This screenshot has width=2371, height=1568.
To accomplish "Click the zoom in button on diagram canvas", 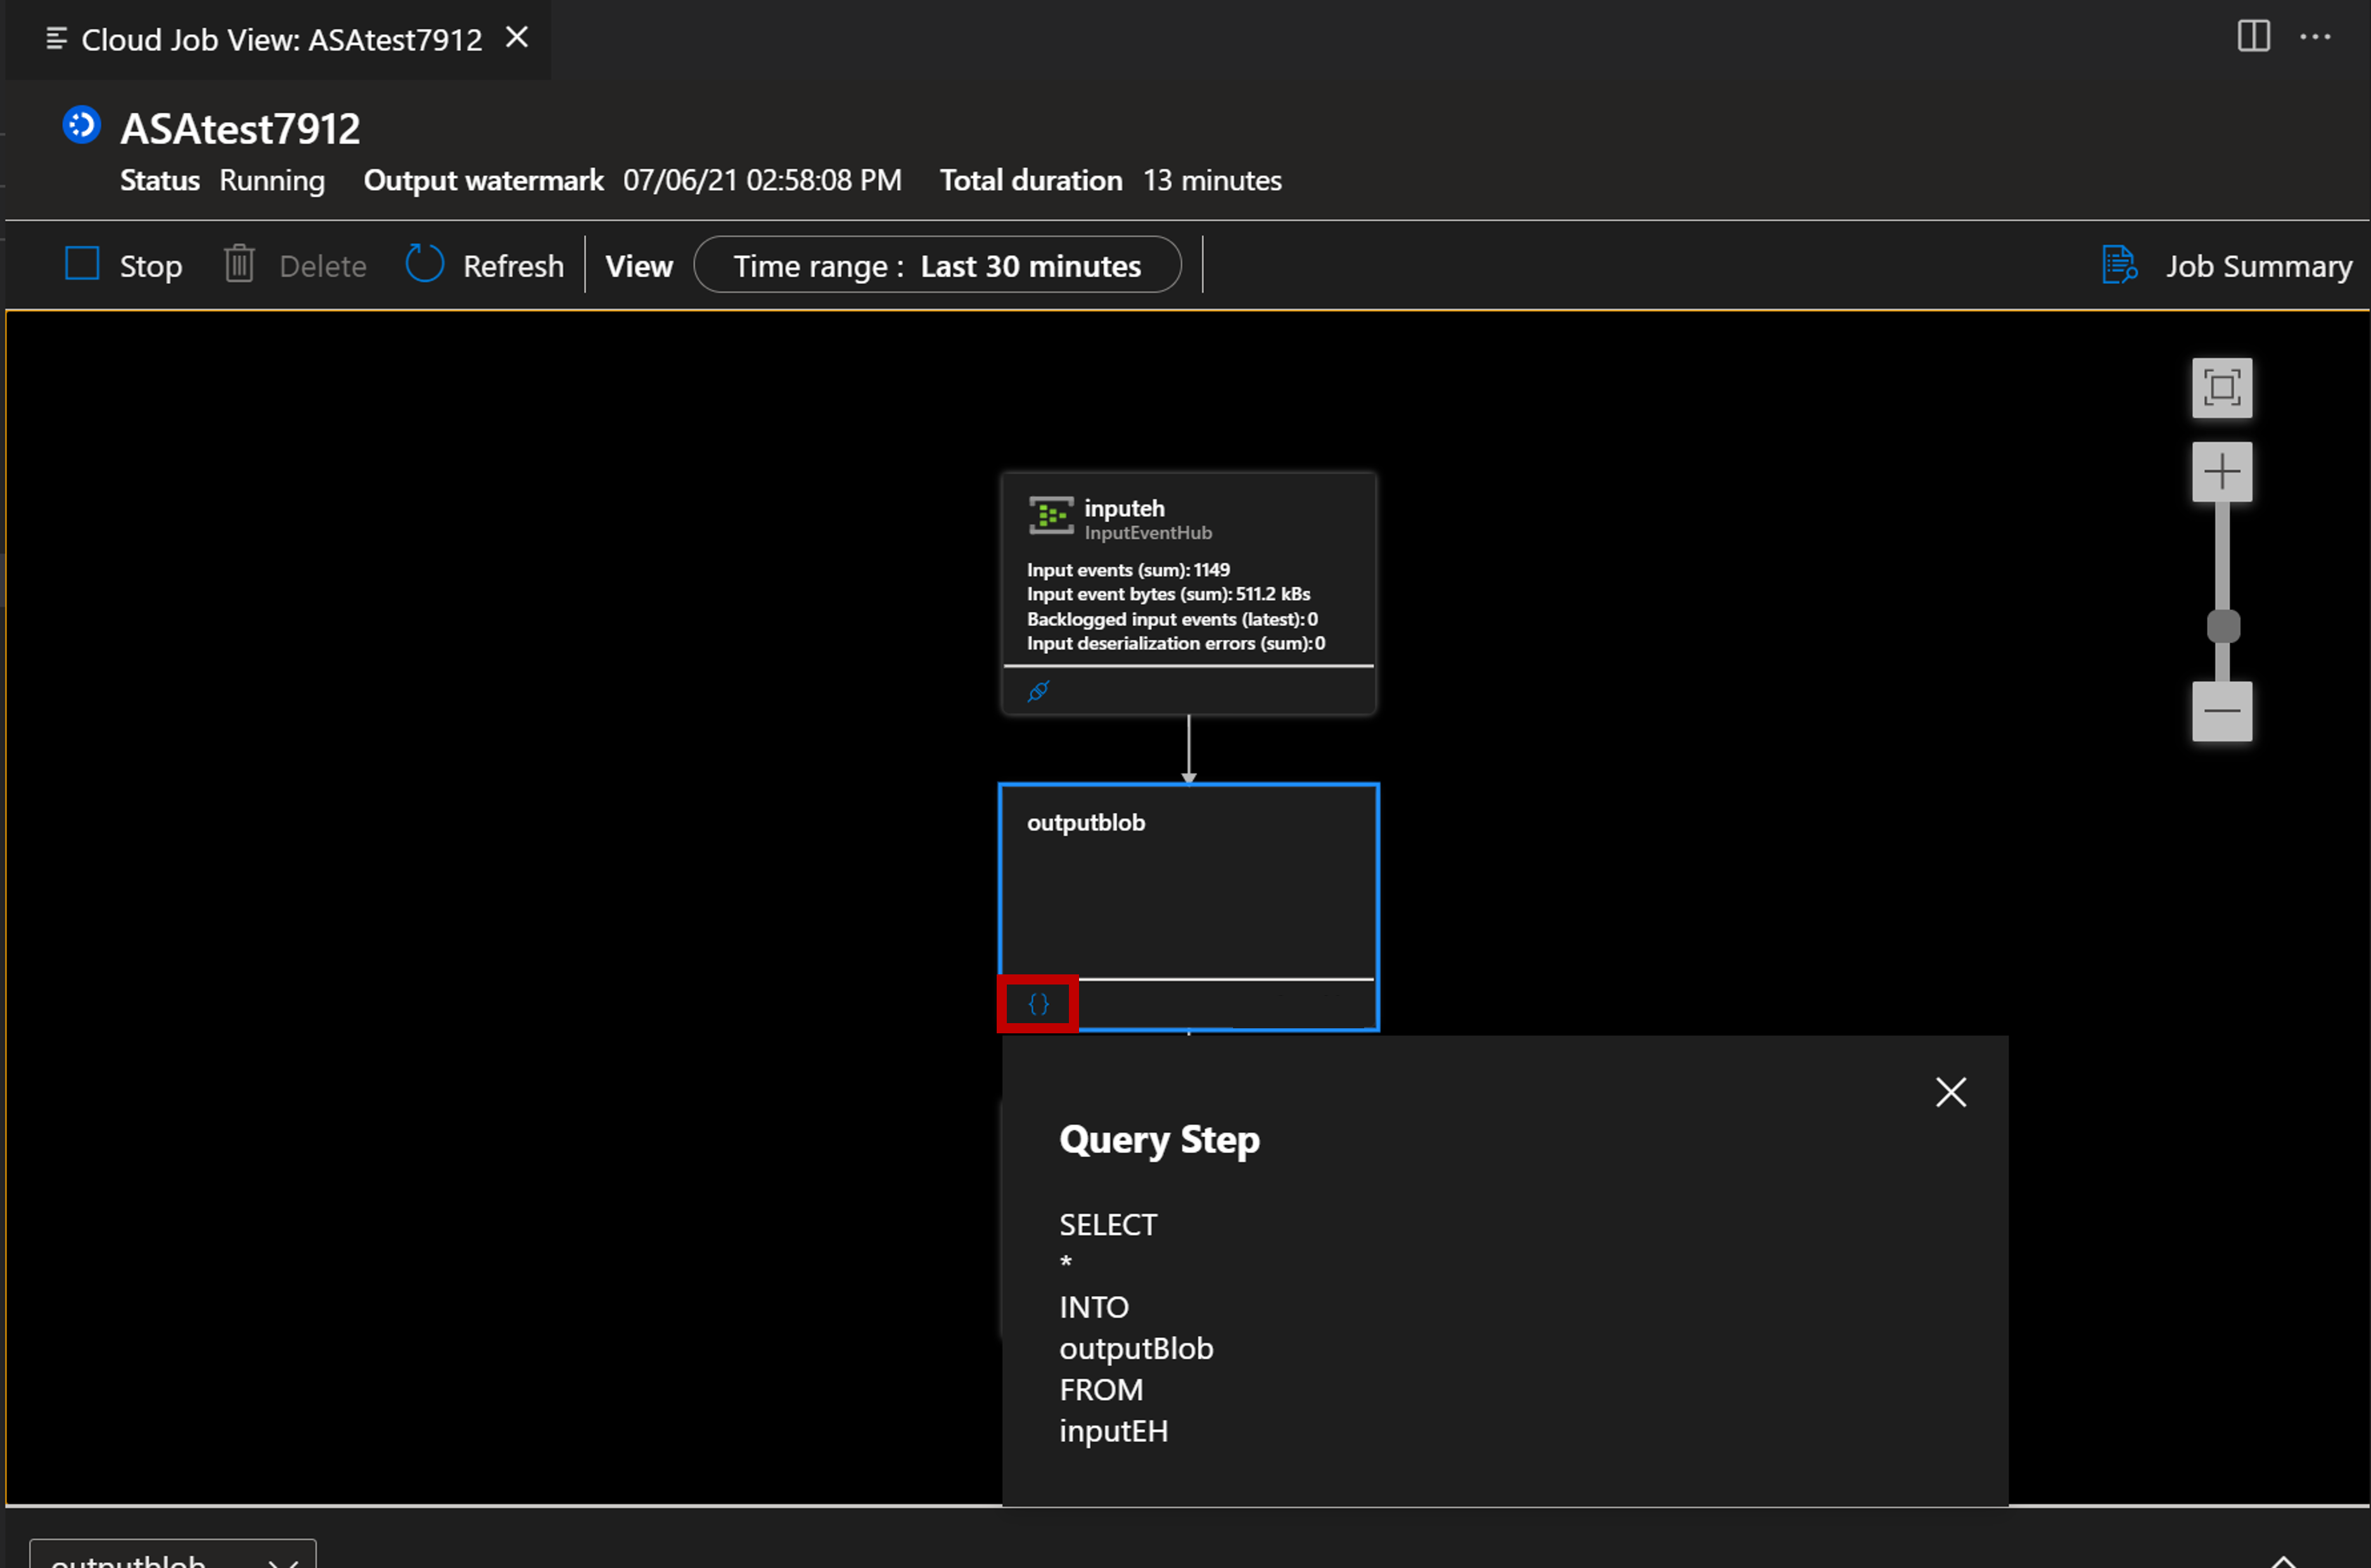I will pos(2222,471).
